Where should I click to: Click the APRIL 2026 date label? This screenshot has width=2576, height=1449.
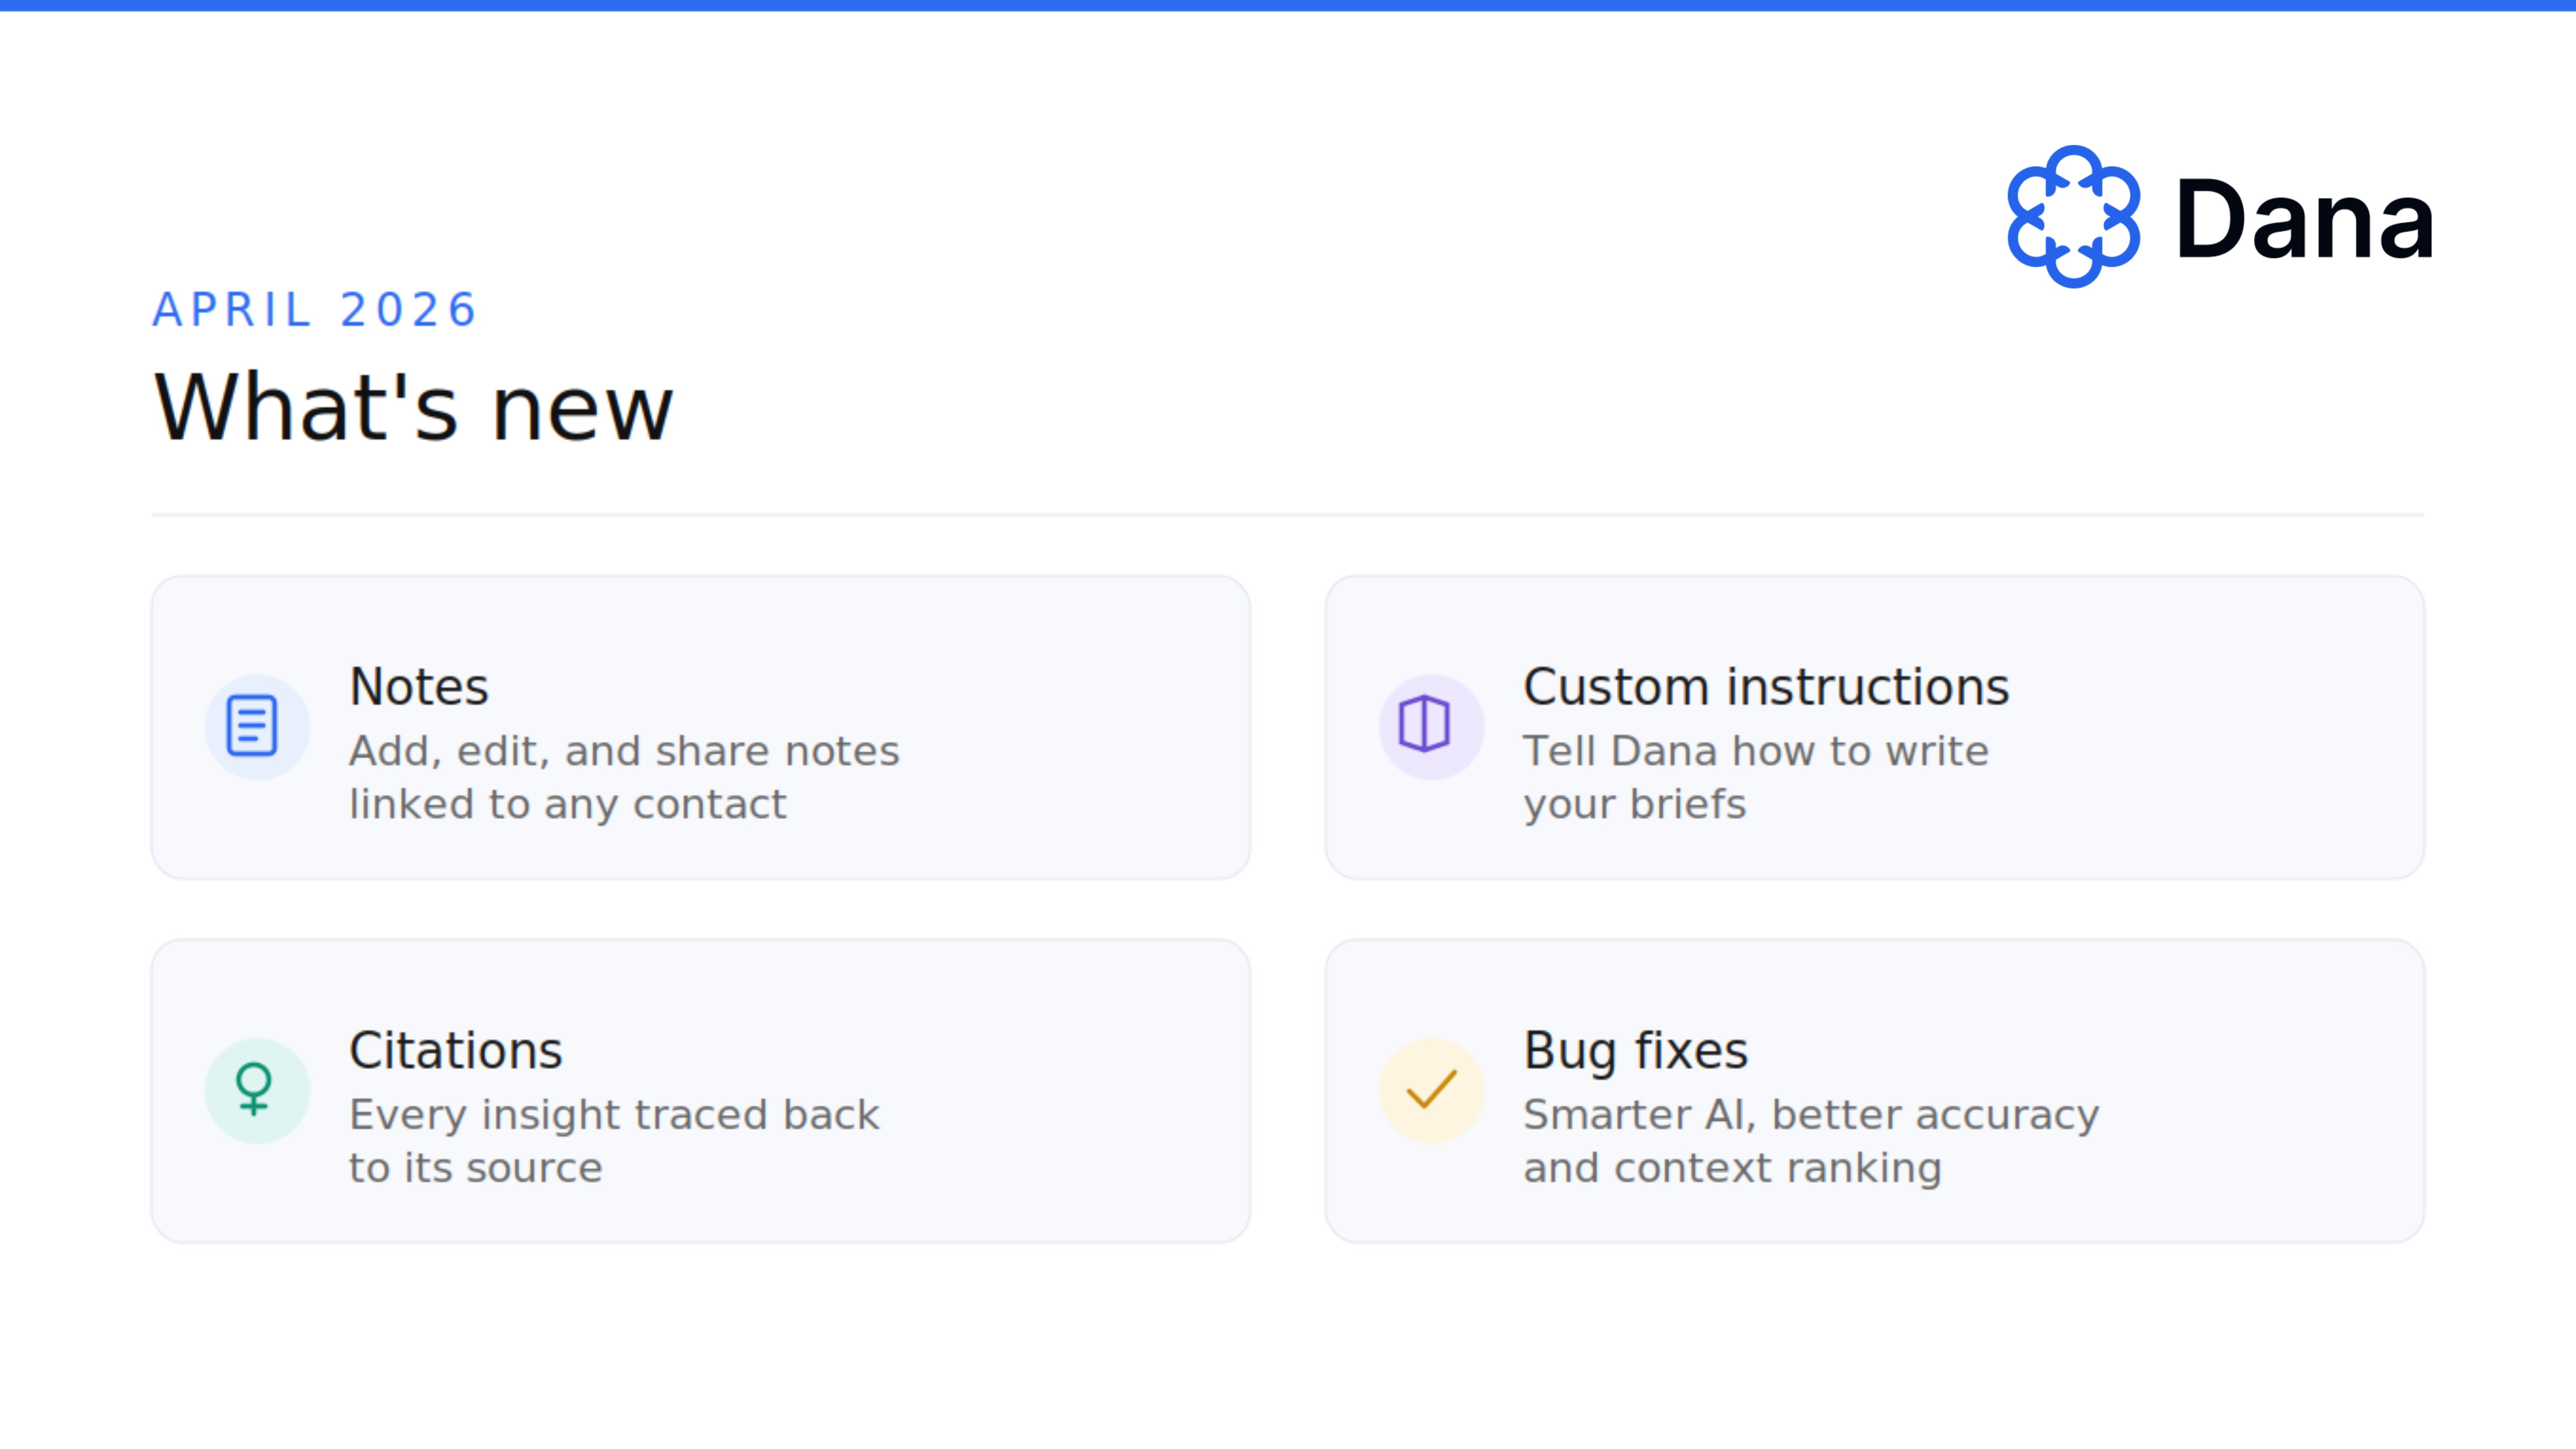point(315,309)
